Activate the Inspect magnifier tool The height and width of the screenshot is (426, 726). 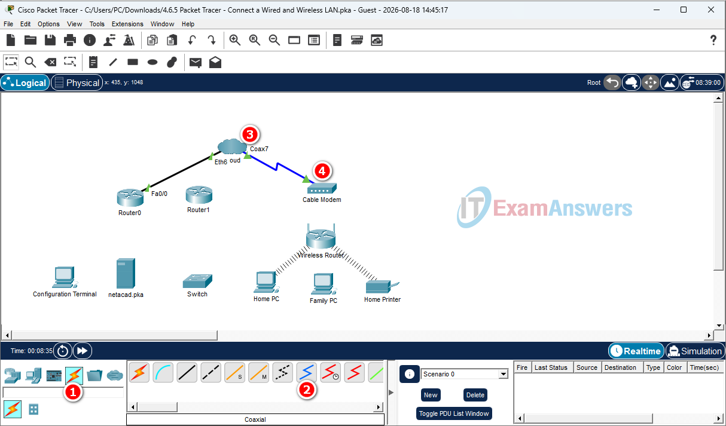[x=30, y=62]
